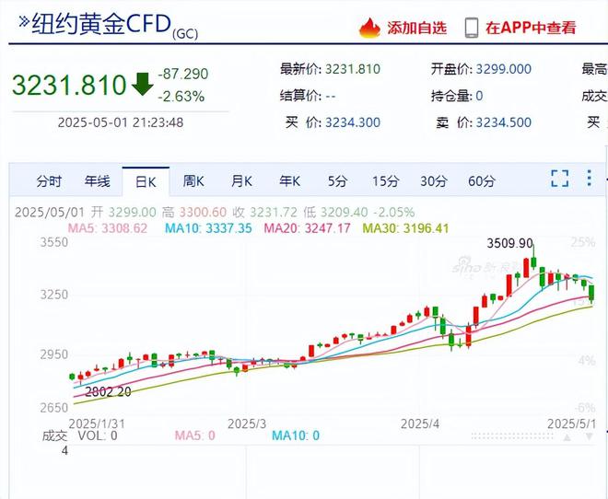Click the tallest candlestick near 3509.90 peak
608x499 pixels.
[x=533, y=259]
